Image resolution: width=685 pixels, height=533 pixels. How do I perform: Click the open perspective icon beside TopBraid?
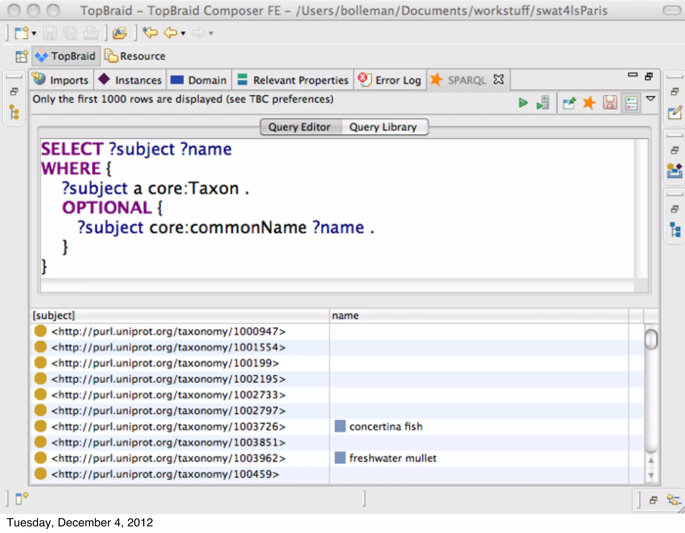tap(21, 56)
